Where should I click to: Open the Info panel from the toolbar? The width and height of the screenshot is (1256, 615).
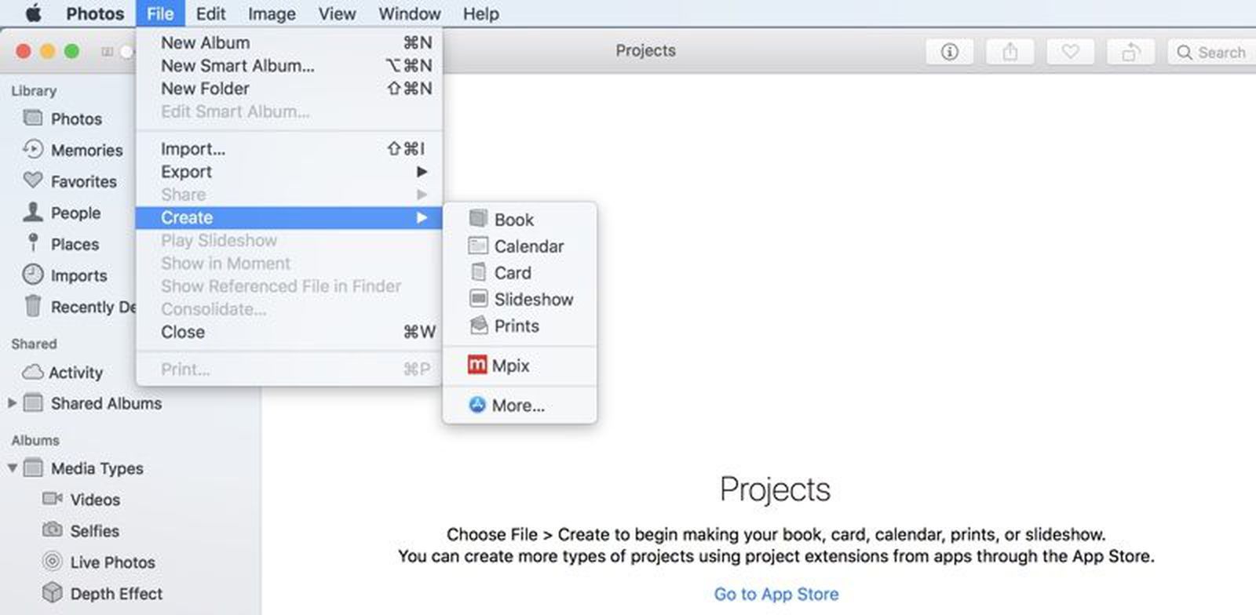click(x=949, y=51)
